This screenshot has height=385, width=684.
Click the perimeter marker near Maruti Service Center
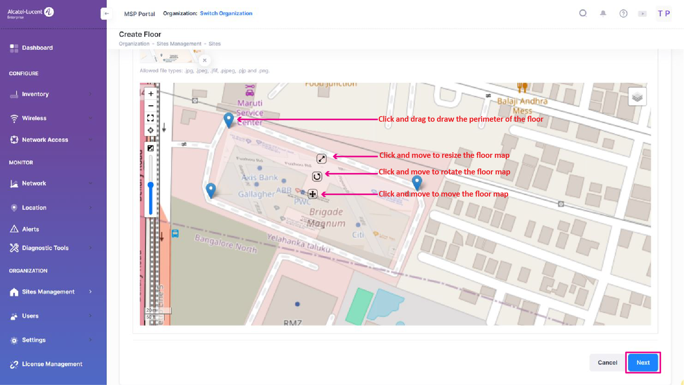point(229,119)
